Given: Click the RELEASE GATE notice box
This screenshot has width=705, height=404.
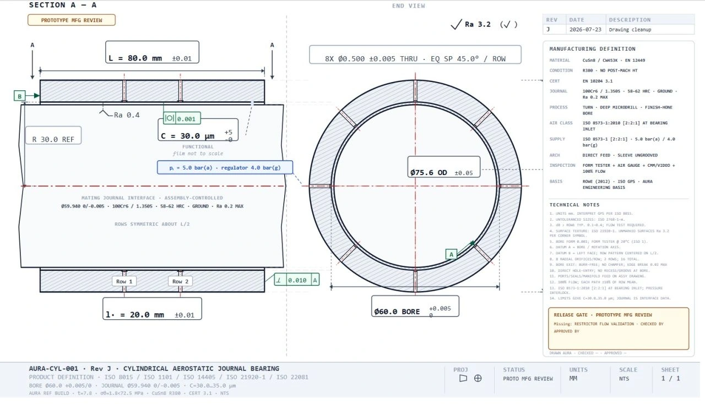Looking at the screenshot, I should [619, 329].
